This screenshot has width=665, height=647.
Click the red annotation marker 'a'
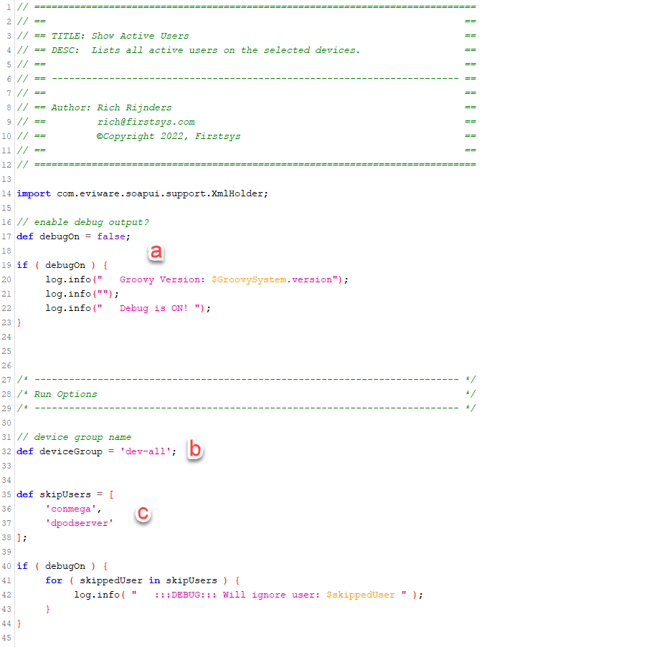pos(156,252)
